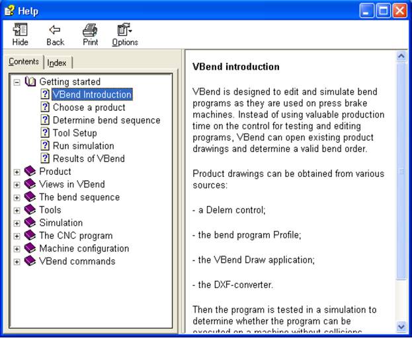Click the Results of VBend page icon
This screenshot has width=412, height=338.
click(45, 158)
